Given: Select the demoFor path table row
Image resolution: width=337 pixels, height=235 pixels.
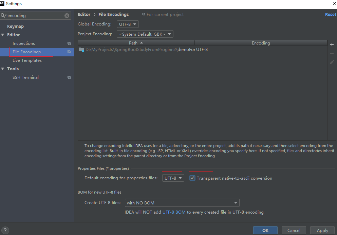Looking at the screenshot, I should 203,50.
